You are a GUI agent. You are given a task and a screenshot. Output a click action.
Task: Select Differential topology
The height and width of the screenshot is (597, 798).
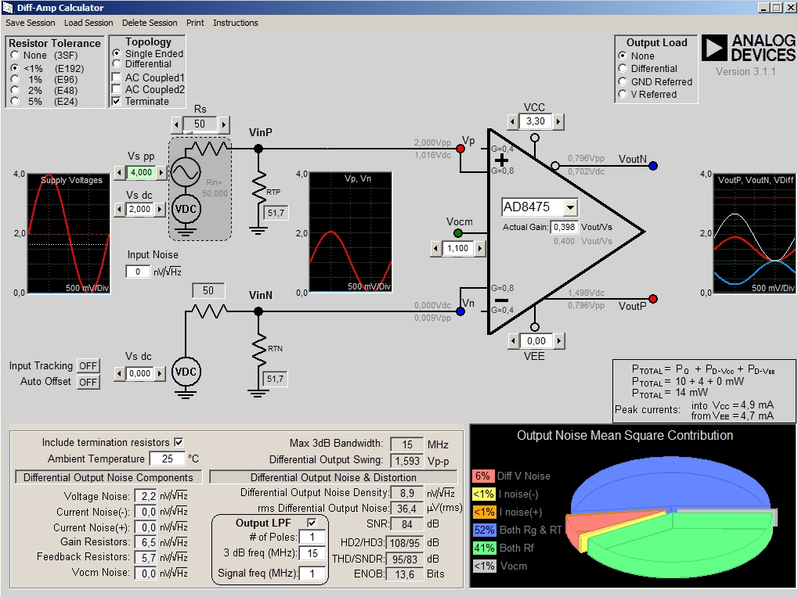pyautogui.click(x=117, y=63)
